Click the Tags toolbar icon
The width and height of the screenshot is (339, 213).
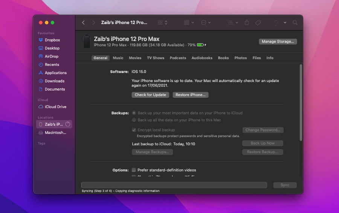click(x=258, y=23)
